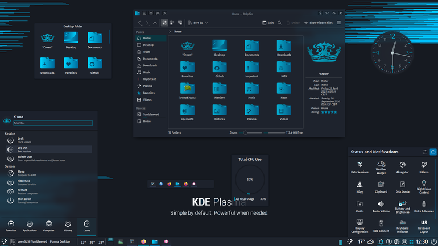Select the Leave tab in the launcher

pos(86,226)
